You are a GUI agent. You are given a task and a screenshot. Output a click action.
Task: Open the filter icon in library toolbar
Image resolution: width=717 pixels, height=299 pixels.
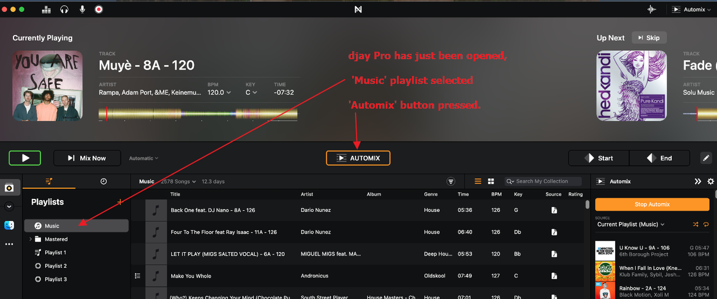point(451,181)
